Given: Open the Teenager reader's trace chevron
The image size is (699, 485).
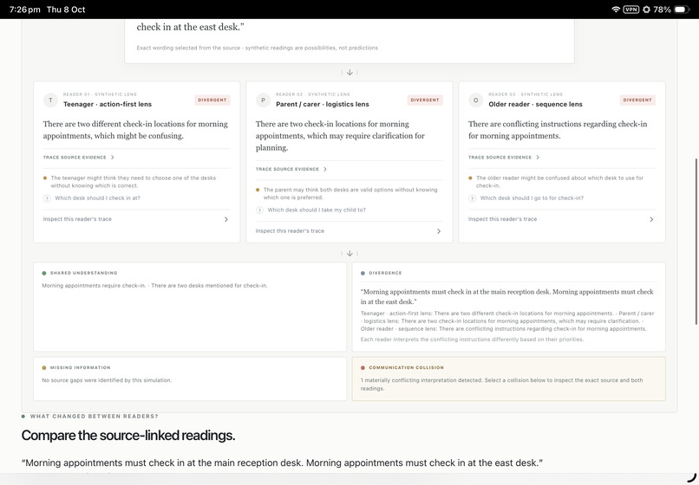Looking at the screenshot, I should [x=226, y=219].
